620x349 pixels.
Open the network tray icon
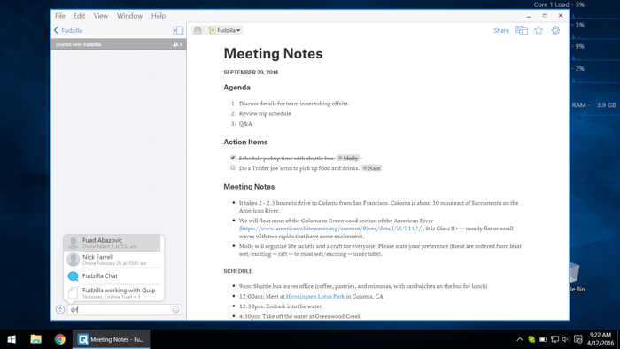point(554,339)
